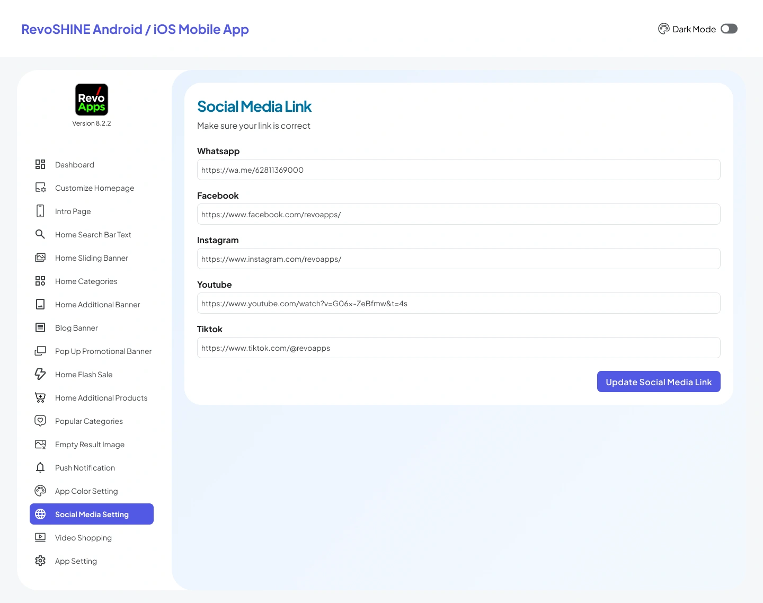The width and height of the screenshot is (763, 603).
Task: Toggle the Dark Mode switch
Action: [x=729, y=29]
